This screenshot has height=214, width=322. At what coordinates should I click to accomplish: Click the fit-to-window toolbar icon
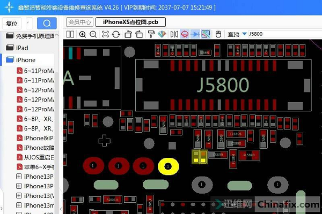click(104, 34)
